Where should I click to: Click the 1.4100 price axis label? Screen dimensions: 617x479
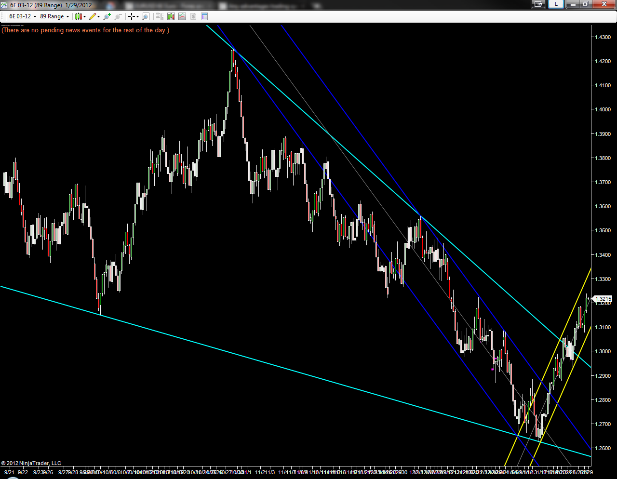pos(603,85)
